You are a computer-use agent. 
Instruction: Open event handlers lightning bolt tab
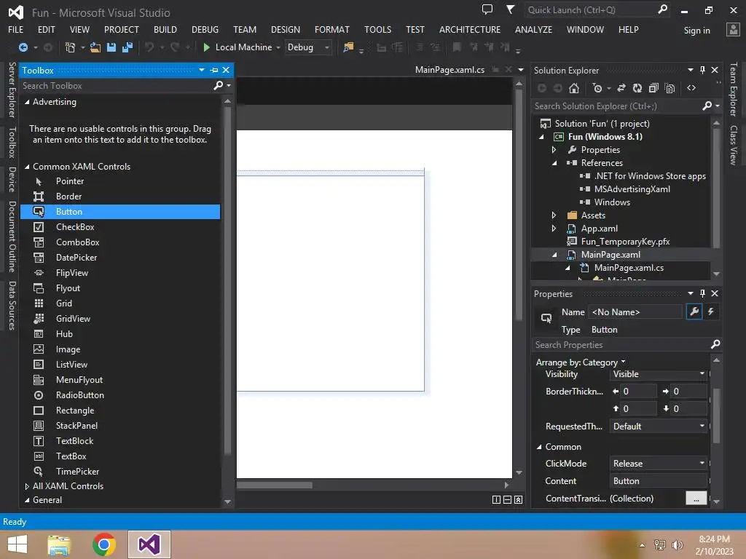[711, 312]
